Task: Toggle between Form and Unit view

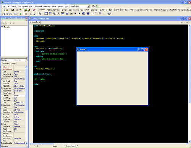Action: tap(11, 14)
